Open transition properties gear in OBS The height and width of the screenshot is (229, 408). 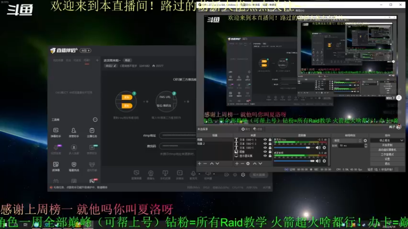click(x=365, y=140)
